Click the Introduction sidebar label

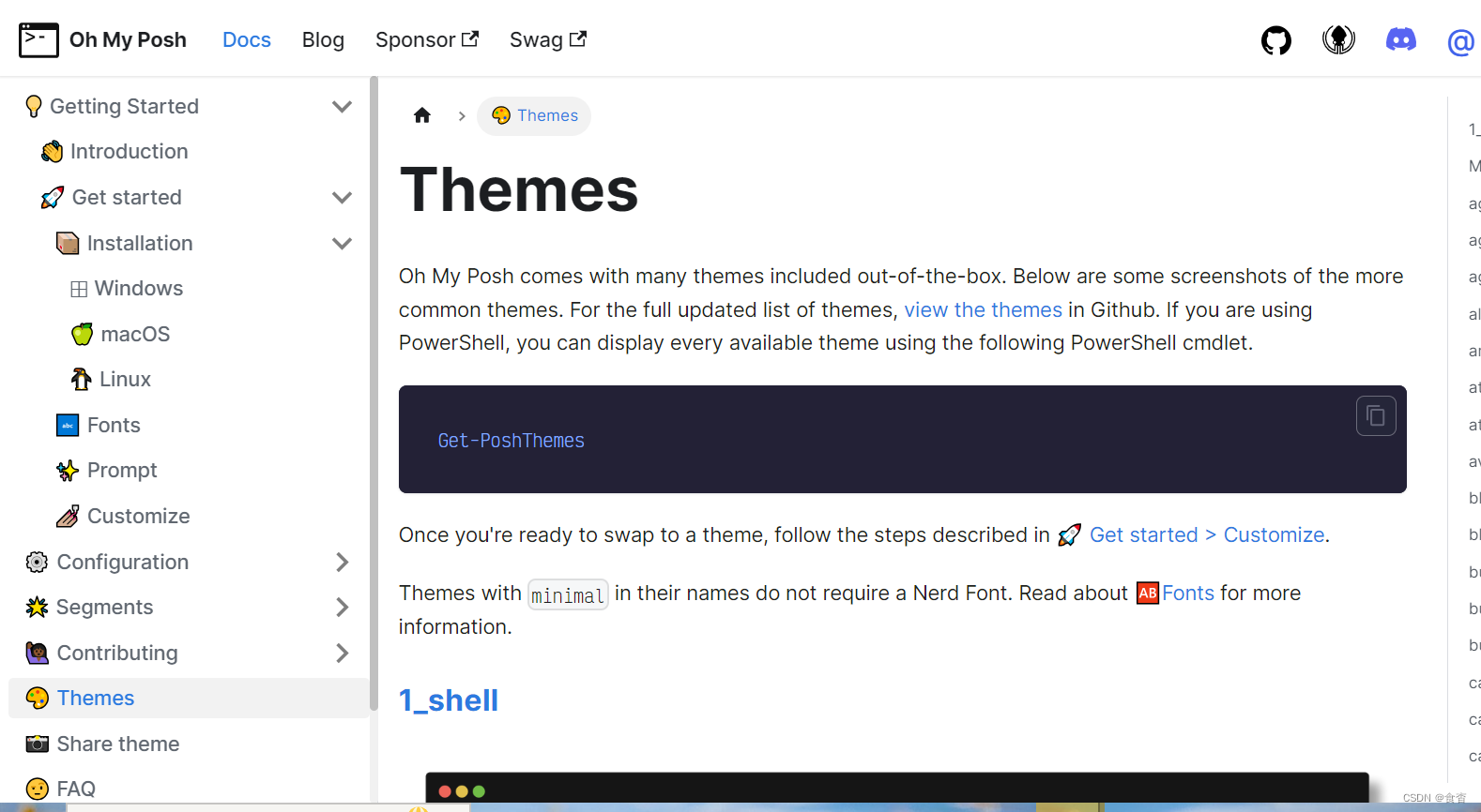[x=130, y=151]
